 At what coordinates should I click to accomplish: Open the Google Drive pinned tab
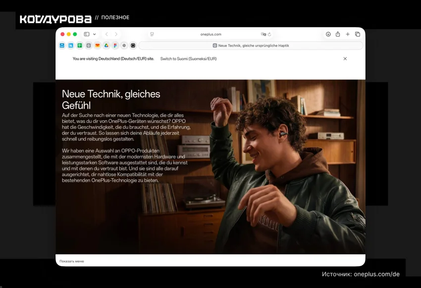(x=106, y=46)
